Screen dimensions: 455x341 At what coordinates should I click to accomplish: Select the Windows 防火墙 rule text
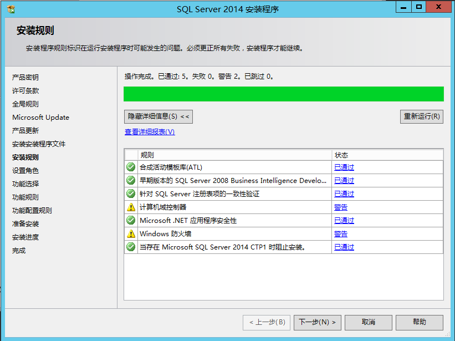[165, 234]
